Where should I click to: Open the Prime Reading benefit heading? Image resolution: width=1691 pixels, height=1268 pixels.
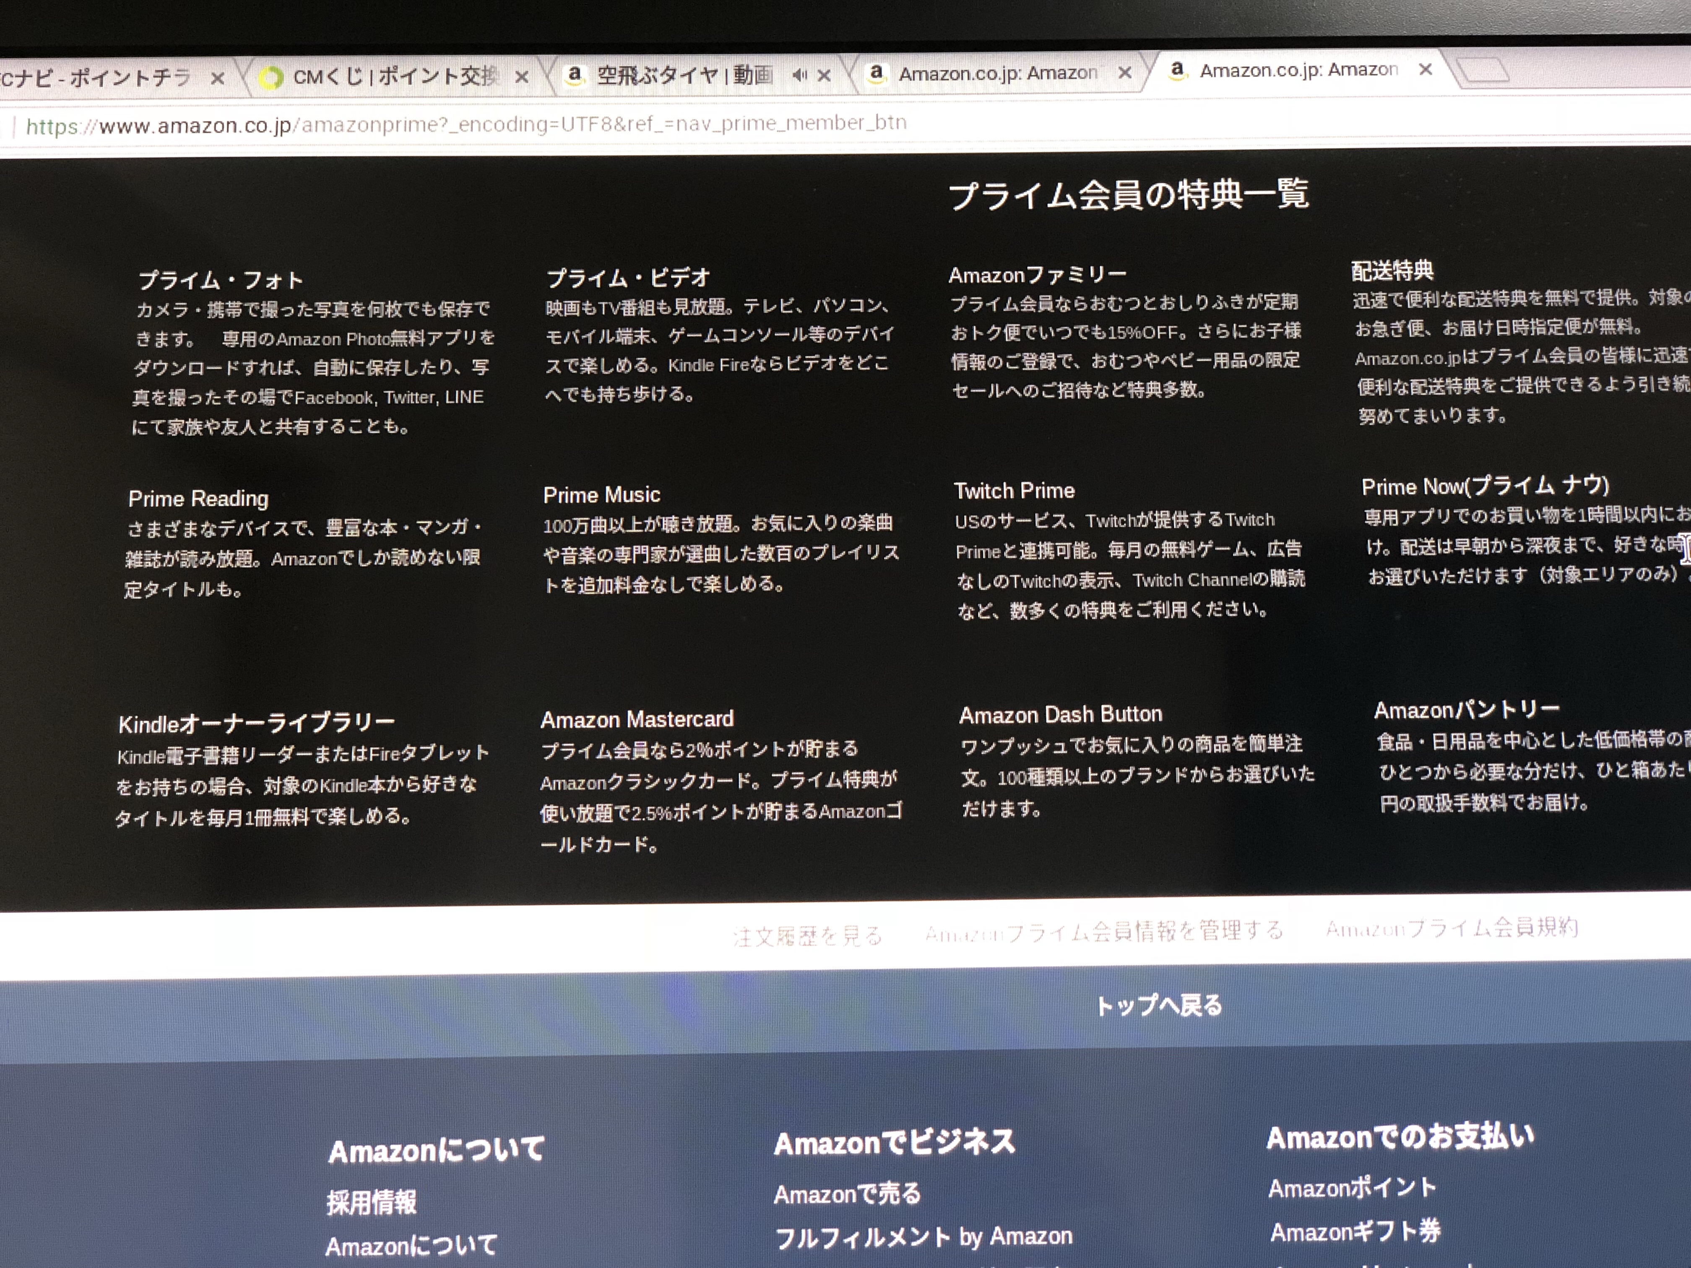click(198, 499)
